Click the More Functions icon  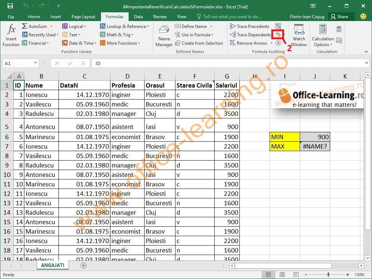(103, 43)
